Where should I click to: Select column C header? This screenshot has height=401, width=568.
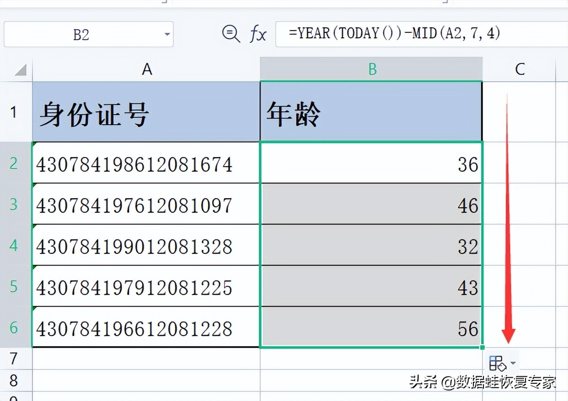coord(520,69)
